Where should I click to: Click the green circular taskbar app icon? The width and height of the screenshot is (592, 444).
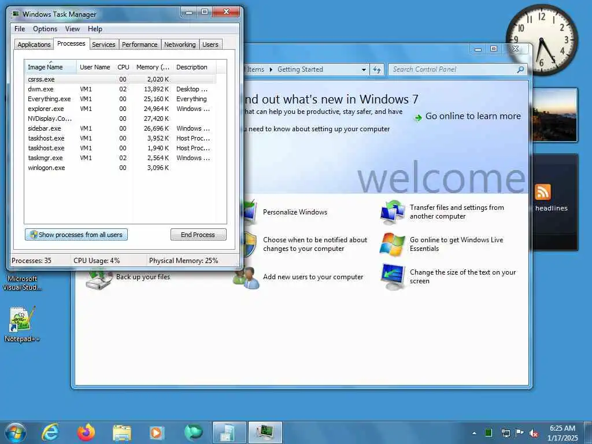193,432
